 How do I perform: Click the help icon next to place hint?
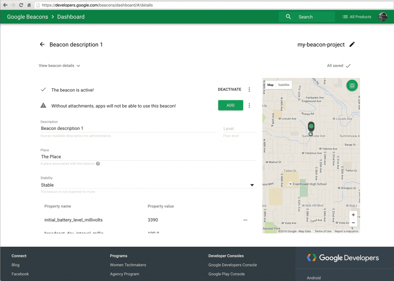(98, 164)
